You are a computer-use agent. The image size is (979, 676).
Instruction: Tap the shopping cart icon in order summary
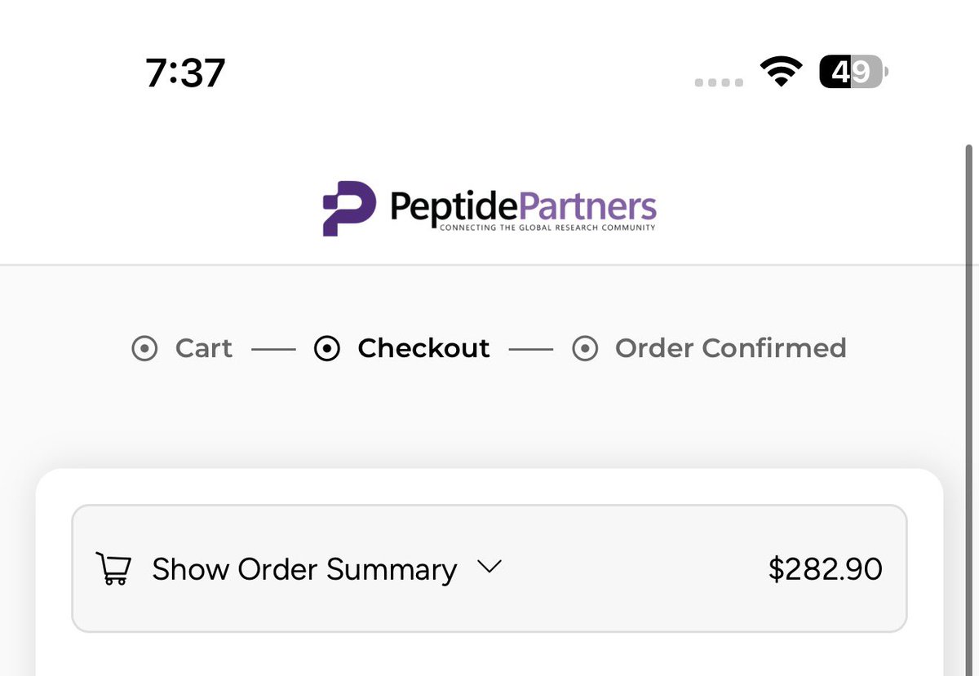click(x=113, y=568)
